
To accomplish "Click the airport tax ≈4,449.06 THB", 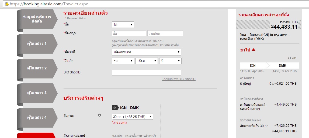I will pos(286,105).
